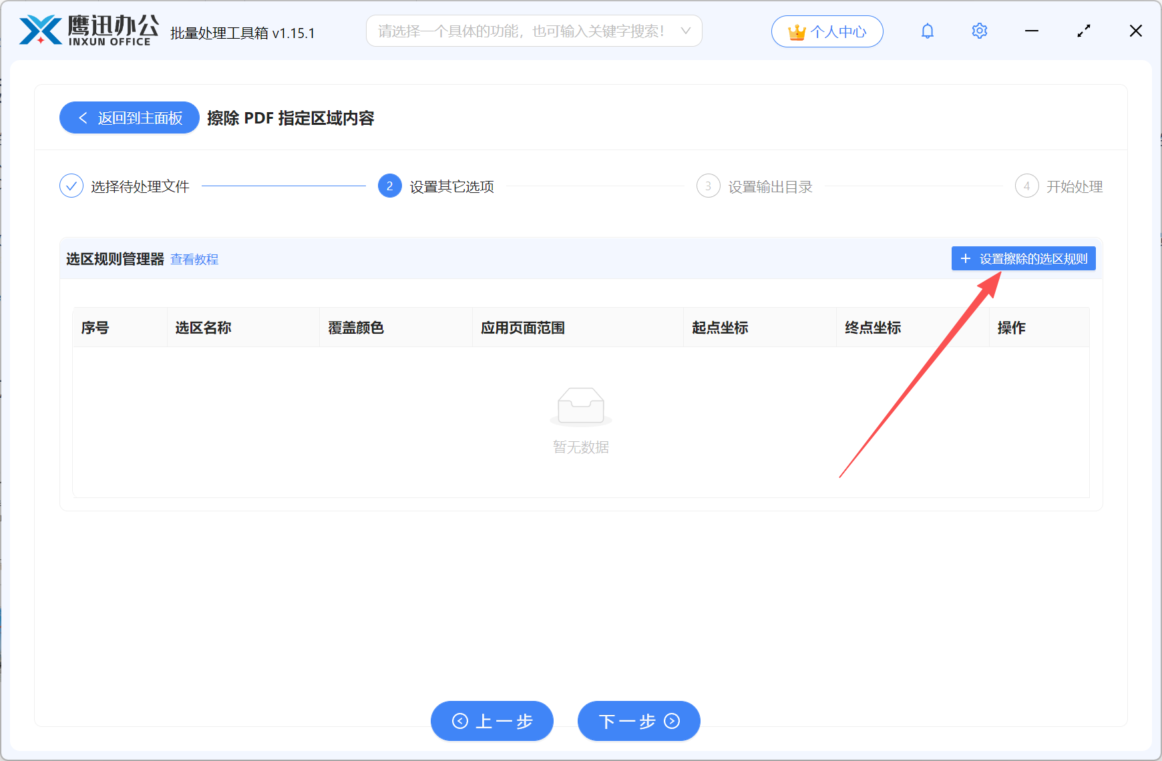The width and height of the screenshot is (1162, 761).
Task: Click the empty-box 暂无数据 icon
Action: click(580, 406)
